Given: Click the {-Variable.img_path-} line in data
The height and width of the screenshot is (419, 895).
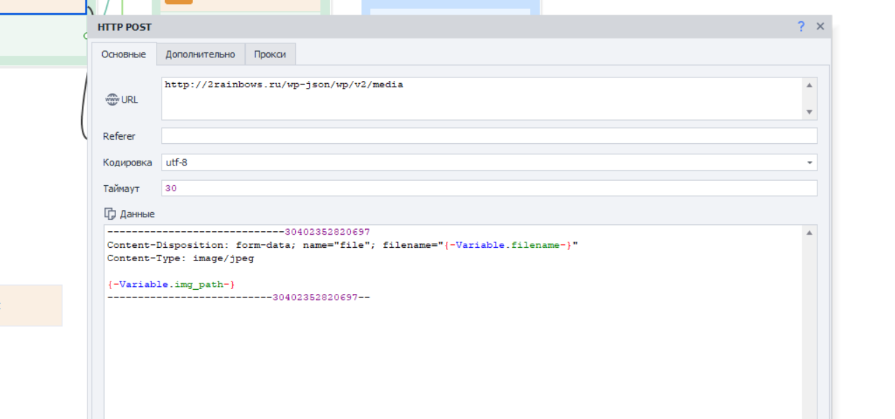Looking at the screenshot, I should pos(171,284).
